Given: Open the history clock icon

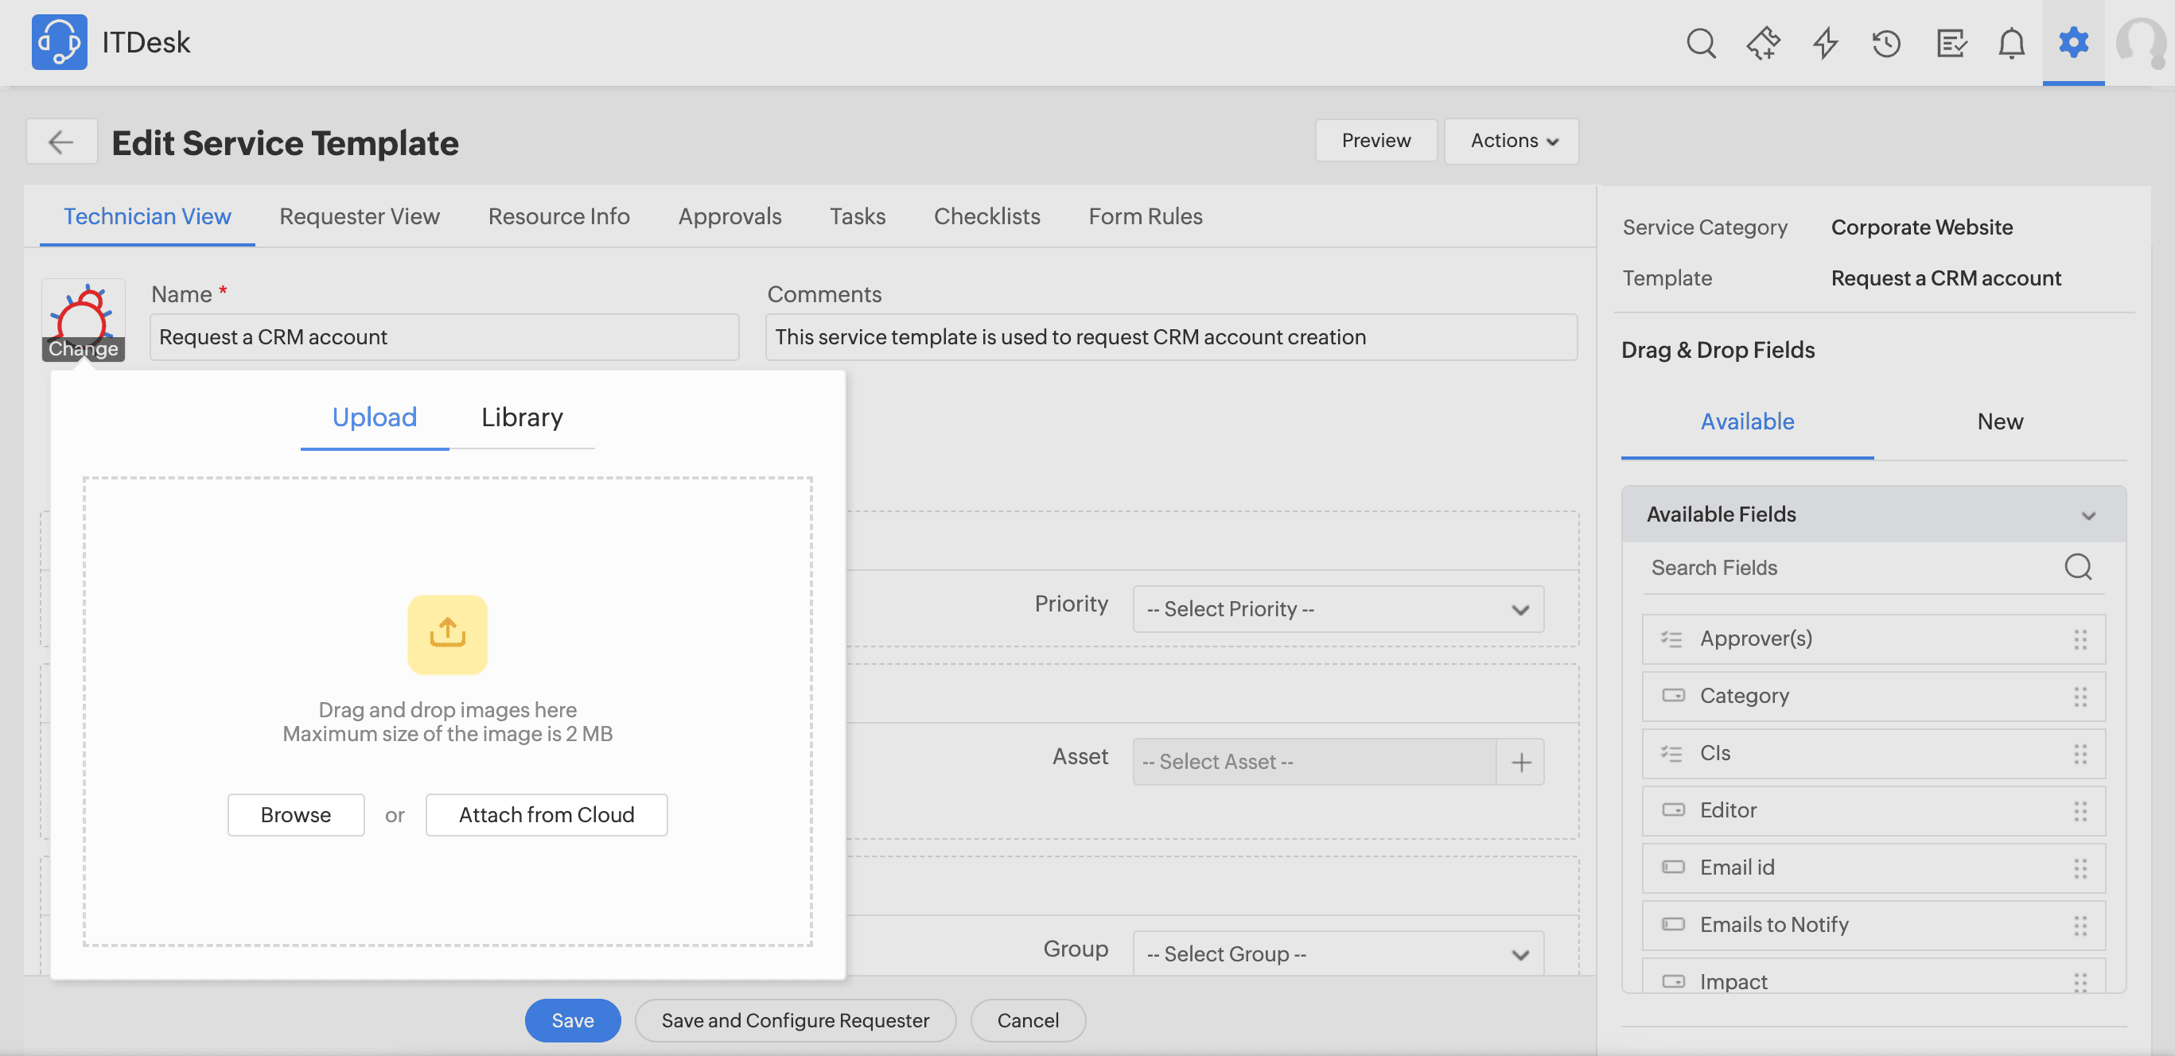Looking at the screenshot, I should (x=1886, y=42).
